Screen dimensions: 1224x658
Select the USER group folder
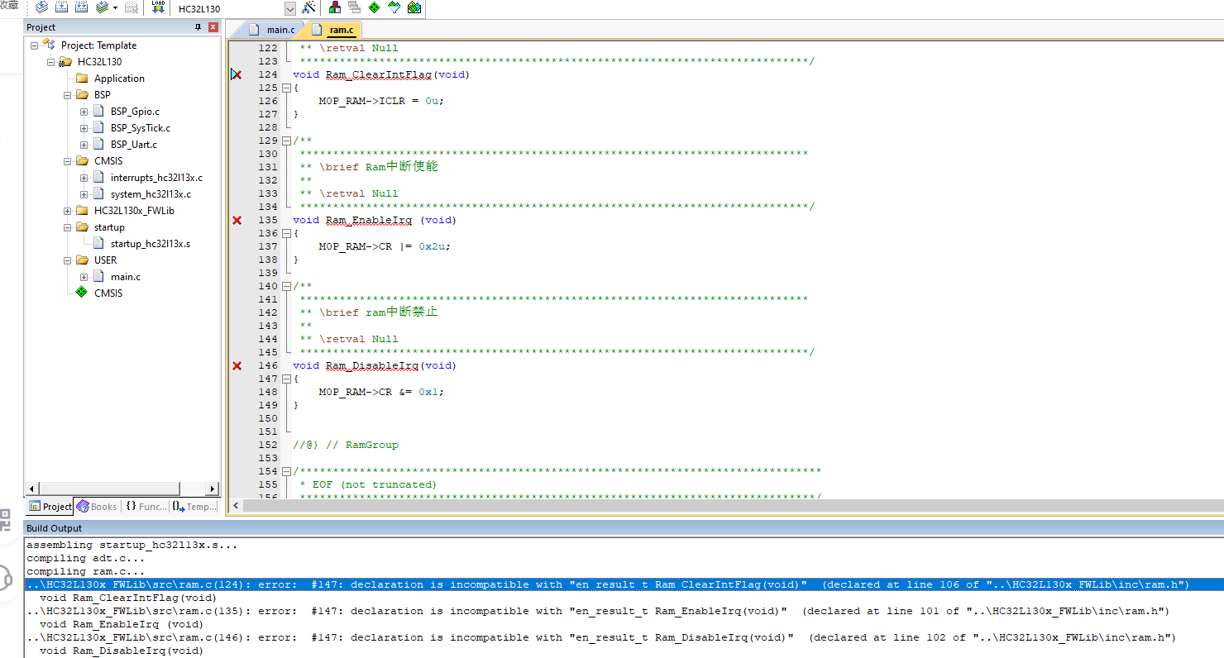(105, 260)
